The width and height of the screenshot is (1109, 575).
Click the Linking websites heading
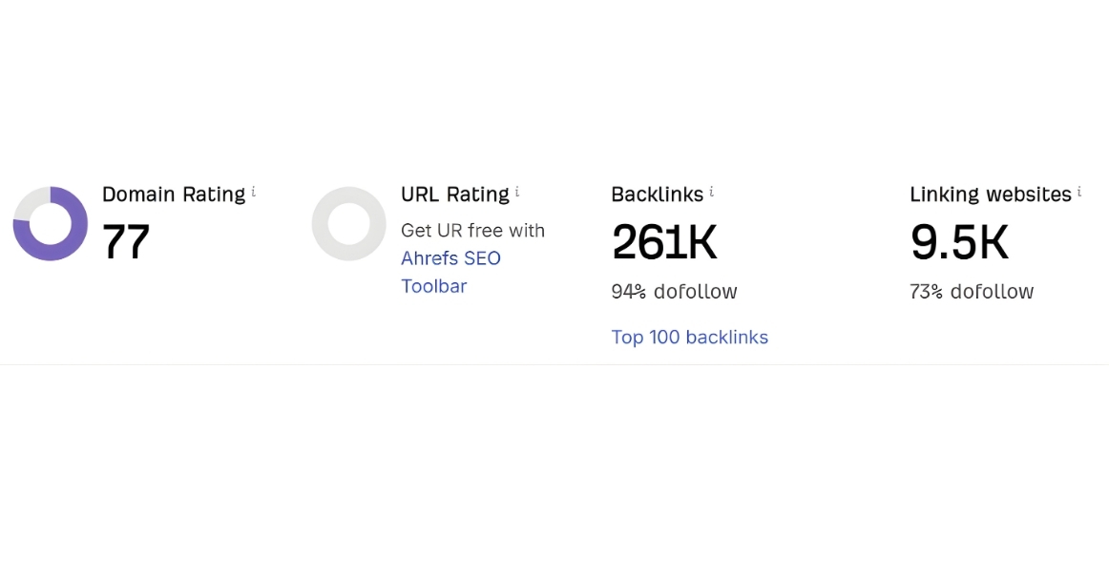[x=990, y=195]
